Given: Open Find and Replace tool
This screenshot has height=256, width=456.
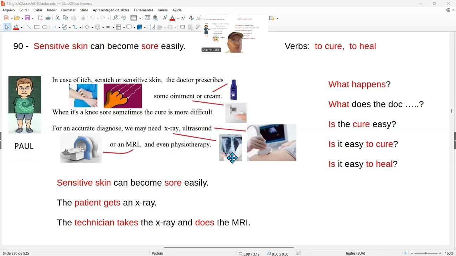Looking at the screenshot, I should [x=116, y=18].
